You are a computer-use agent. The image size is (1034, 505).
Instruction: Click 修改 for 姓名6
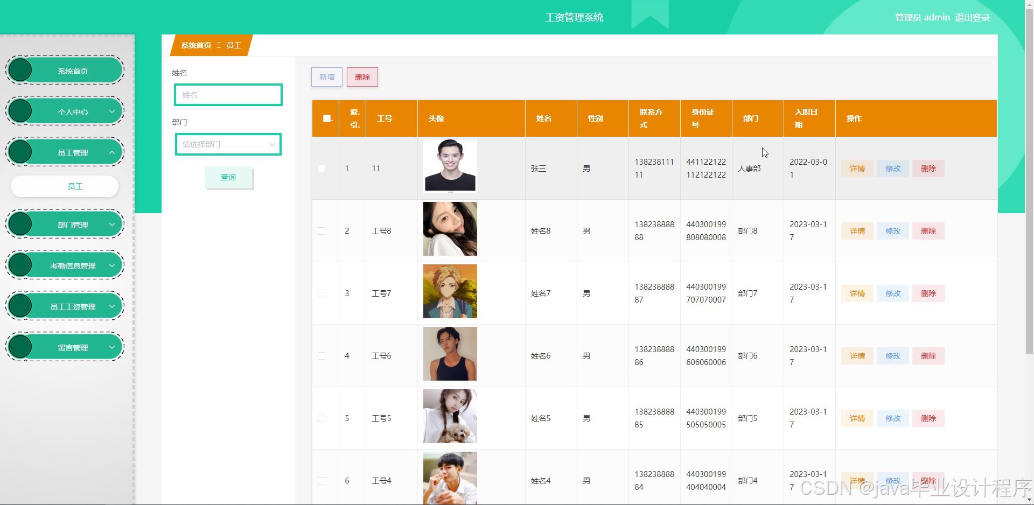click(x=893, y=356)
